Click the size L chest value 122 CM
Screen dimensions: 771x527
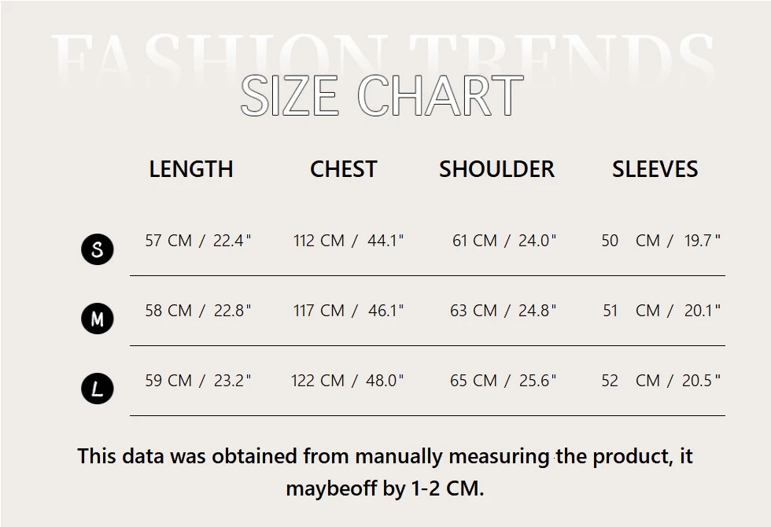[x=318, y=381]
